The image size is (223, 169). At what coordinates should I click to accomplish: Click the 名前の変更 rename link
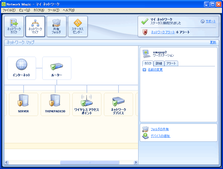(x=155, y=70)
